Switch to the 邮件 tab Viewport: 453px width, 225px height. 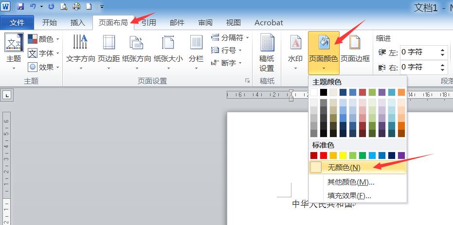[x=177, y=22]
